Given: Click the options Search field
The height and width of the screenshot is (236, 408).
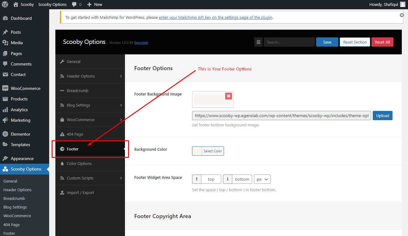Looking at the screenshot, I should (x=289, y=42).
